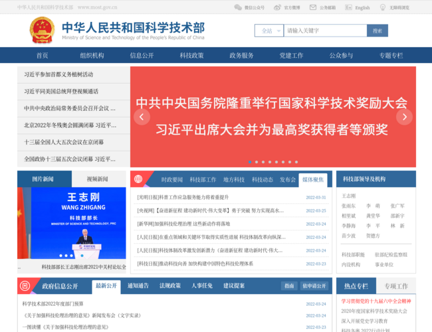The height and width of the screenshot is (332, 432).
Task: Select the fourth banner carousel dot
Action: (x=270, y=162)
